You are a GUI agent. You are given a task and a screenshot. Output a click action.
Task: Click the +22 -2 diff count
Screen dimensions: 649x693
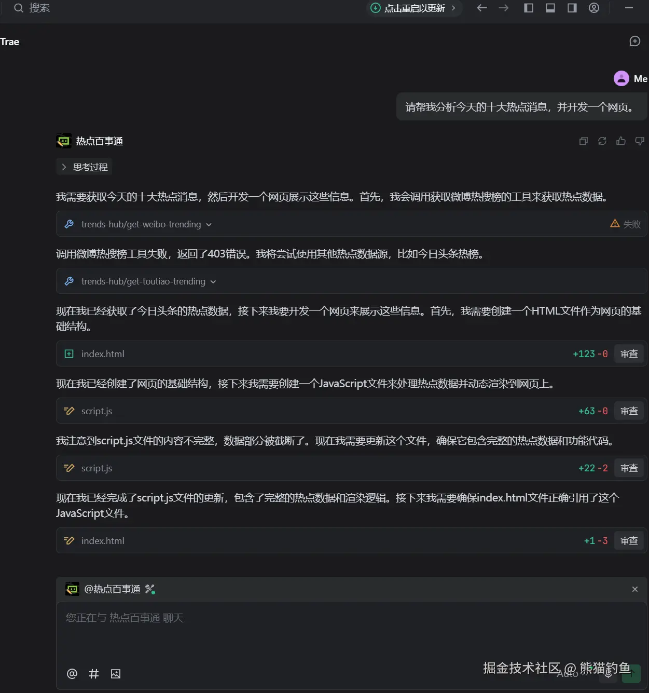tap(593, 468)
